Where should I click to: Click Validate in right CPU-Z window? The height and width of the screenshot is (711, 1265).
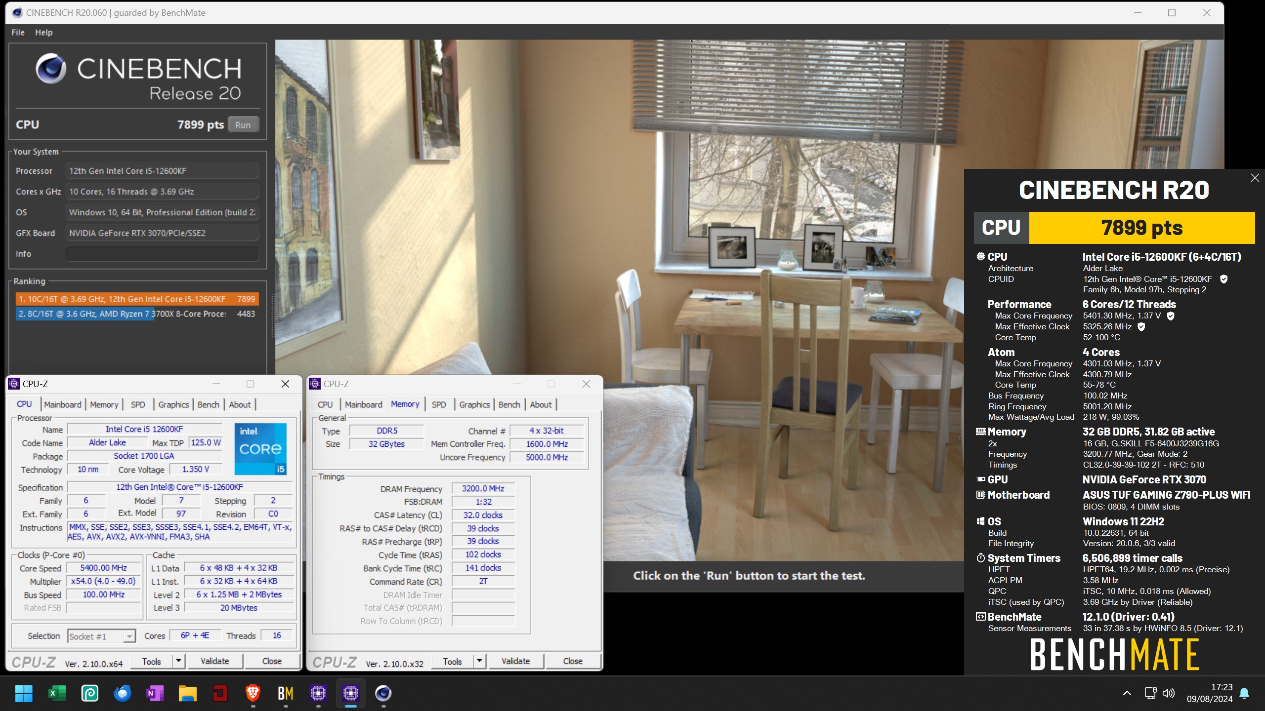(x=516, y=661)
